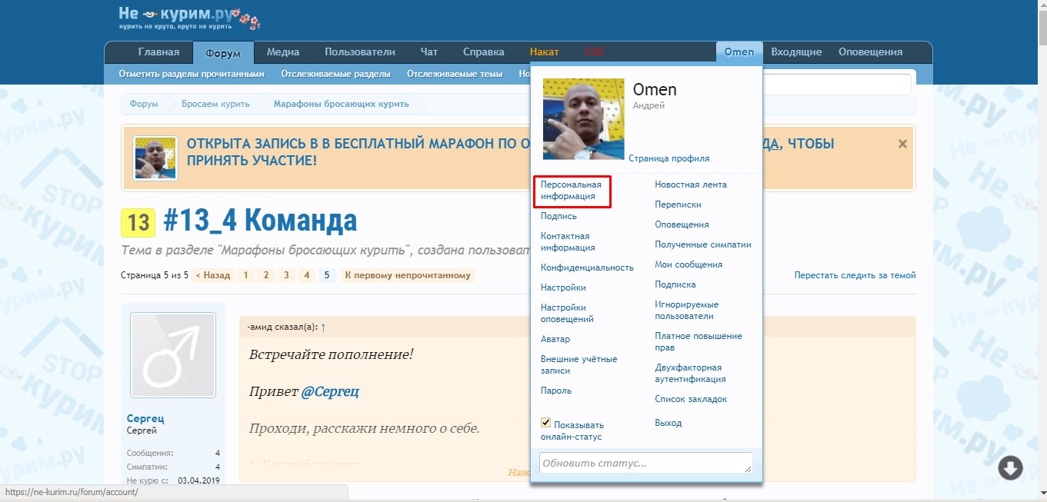Open Двухфакторная аутентификация
Viewport: 1047px width, 502px height.
690,374
